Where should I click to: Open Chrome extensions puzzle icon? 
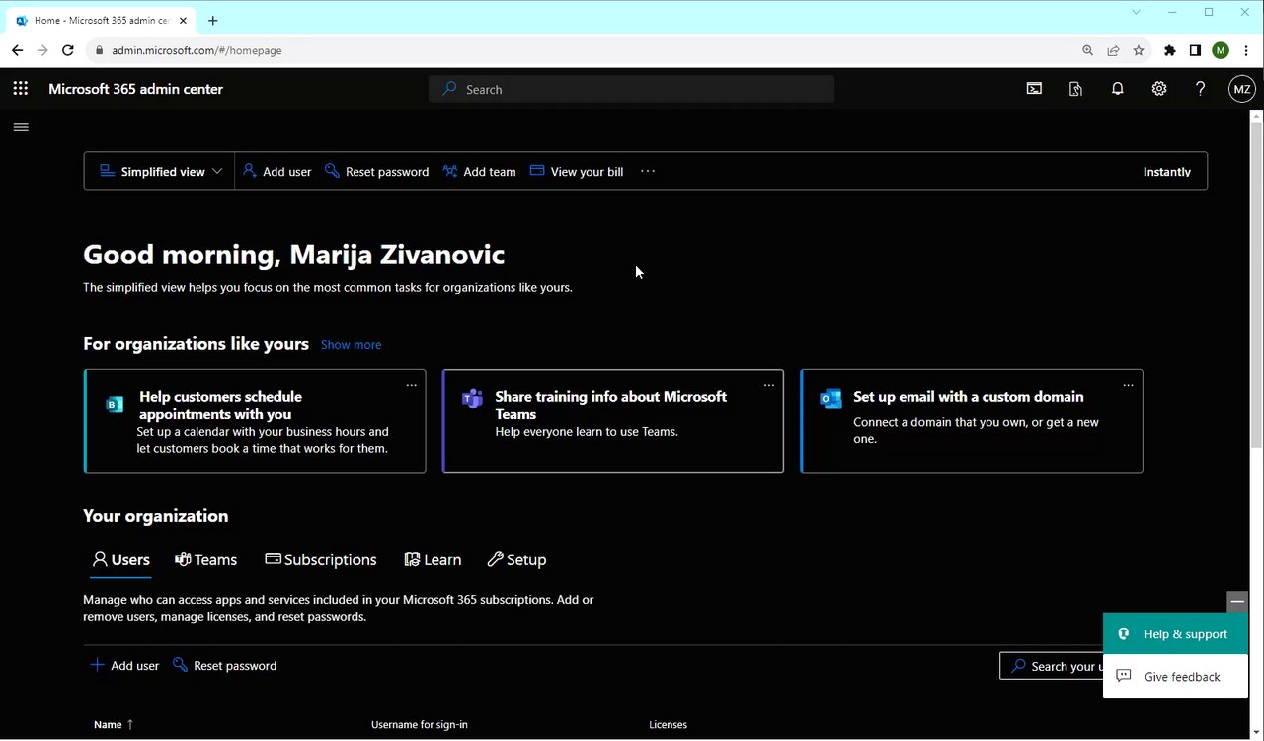pyautogui.click(x=1170, y=50)
